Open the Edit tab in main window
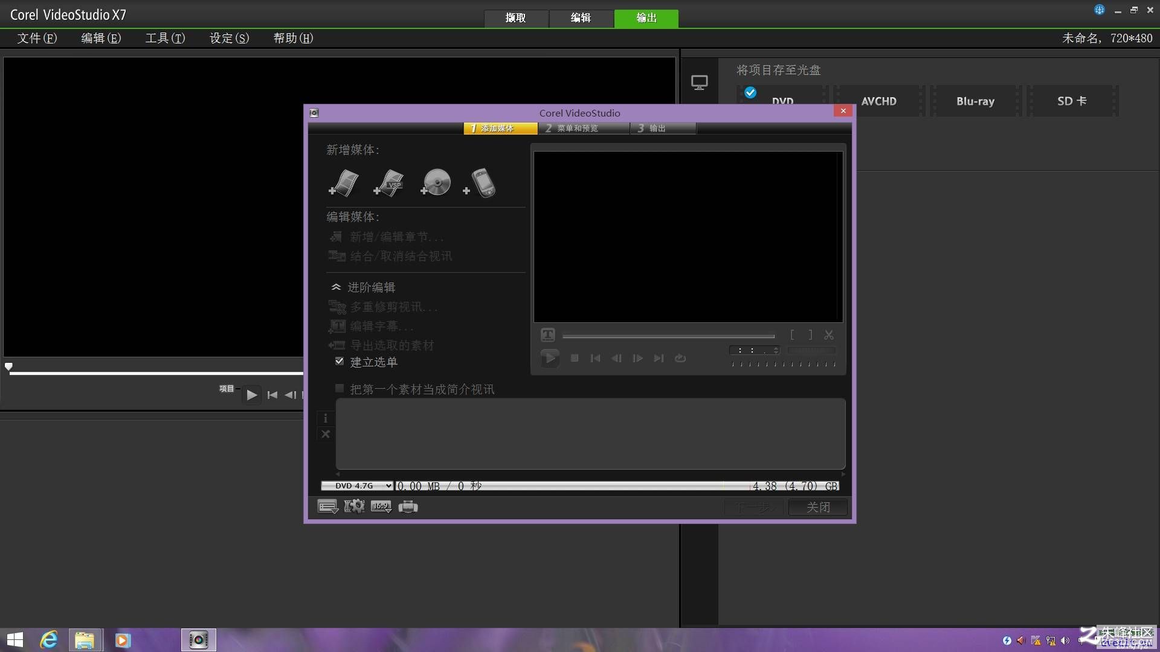This screenshot has height=652, width=1160. tap(581, 18)
